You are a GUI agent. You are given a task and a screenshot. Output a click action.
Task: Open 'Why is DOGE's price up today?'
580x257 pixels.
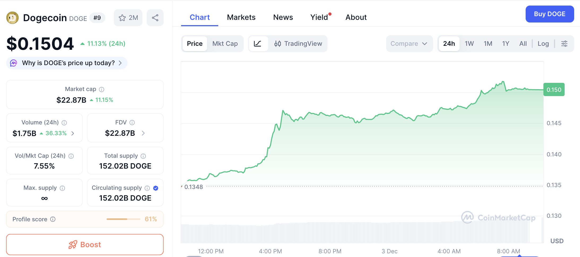pos(67,63)
